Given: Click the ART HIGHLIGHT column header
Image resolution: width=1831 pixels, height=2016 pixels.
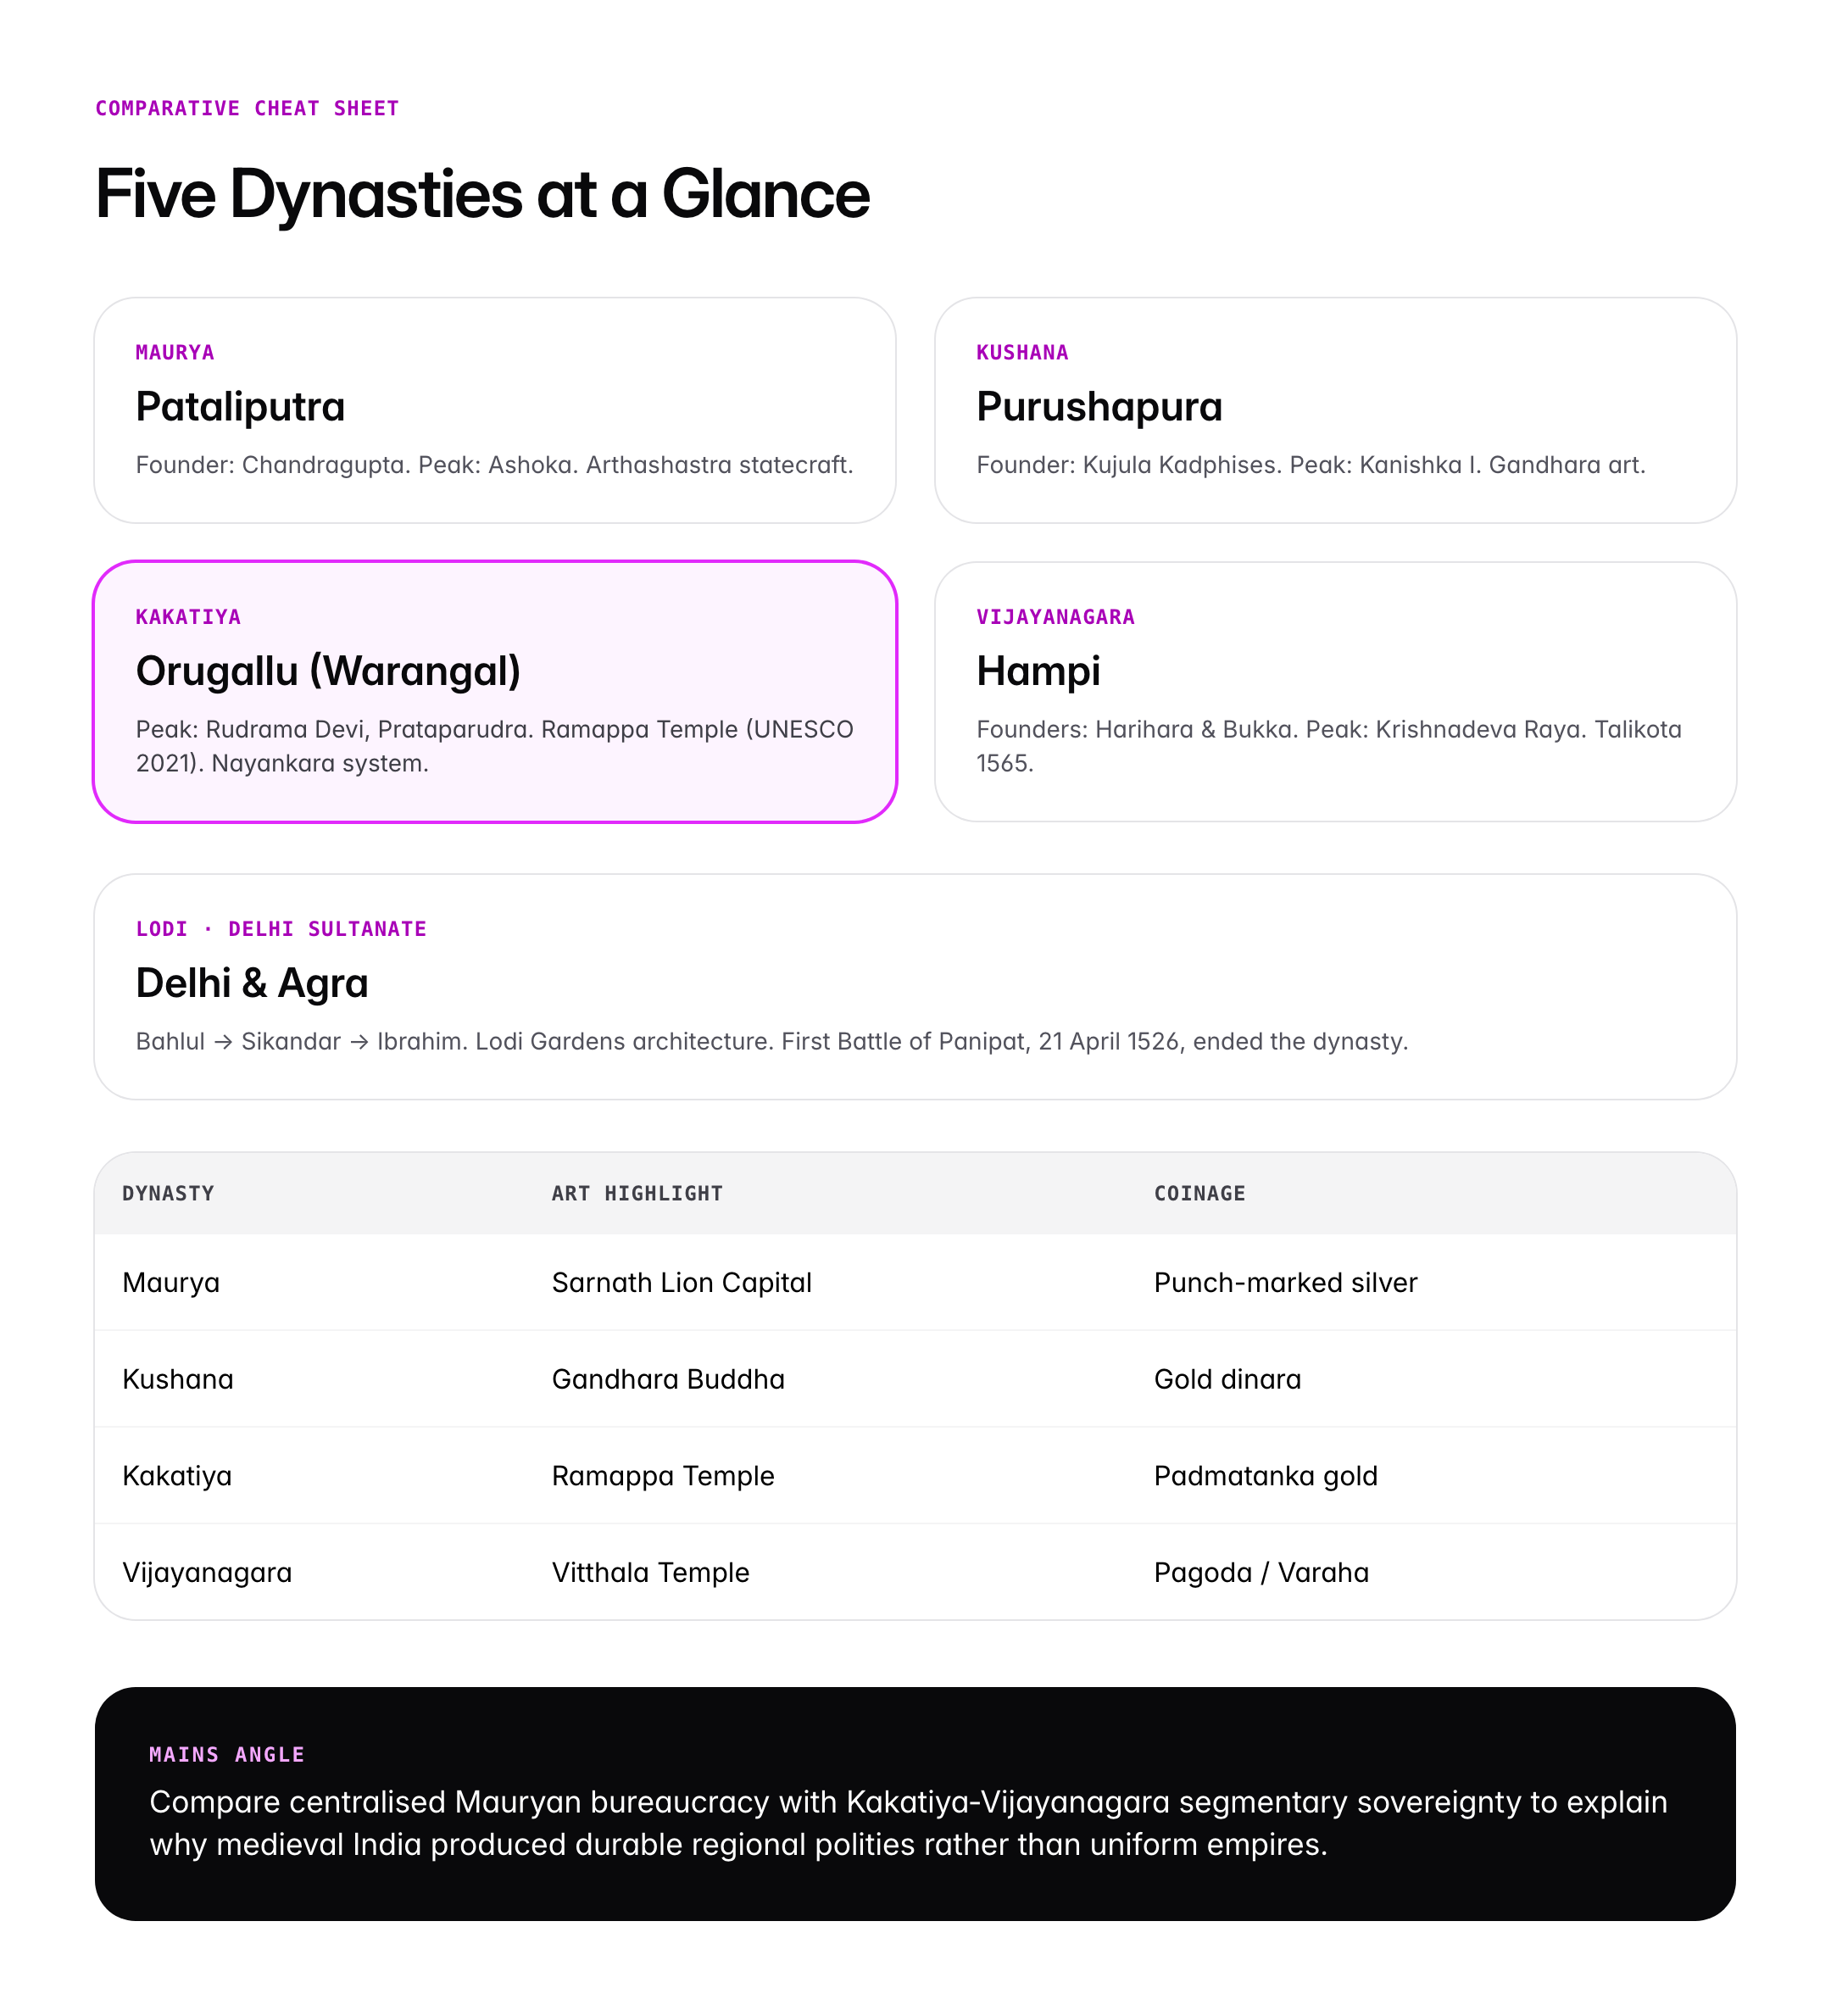Looking at the screenshot, I should pos(636,1193).
